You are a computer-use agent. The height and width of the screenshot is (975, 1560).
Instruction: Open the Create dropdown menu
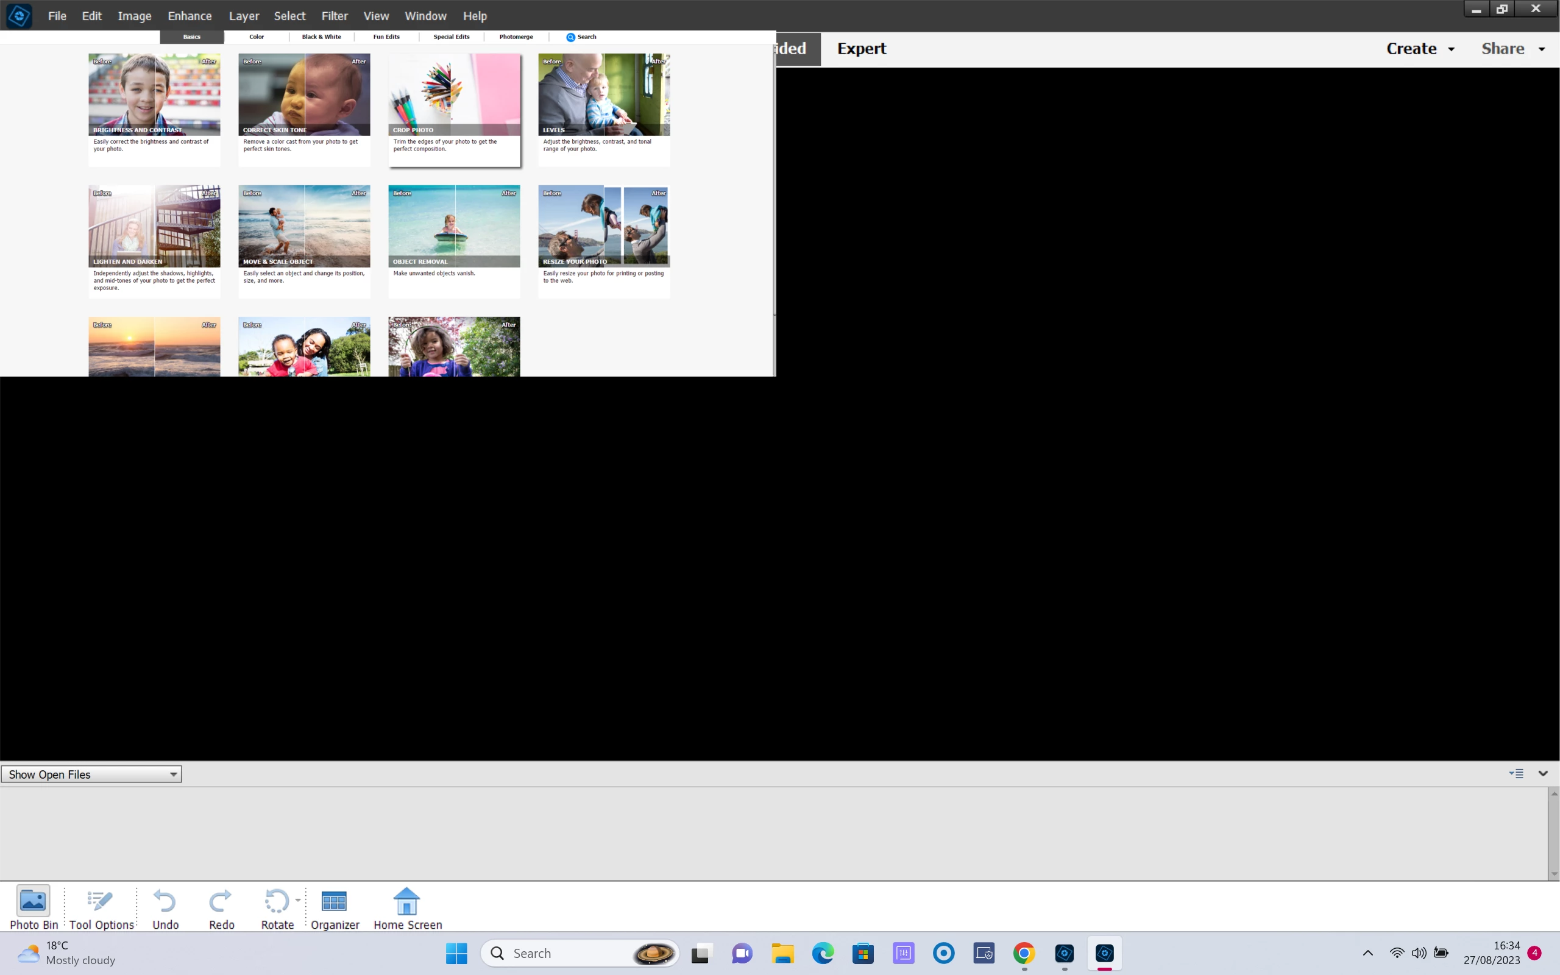pos(1420,49)
